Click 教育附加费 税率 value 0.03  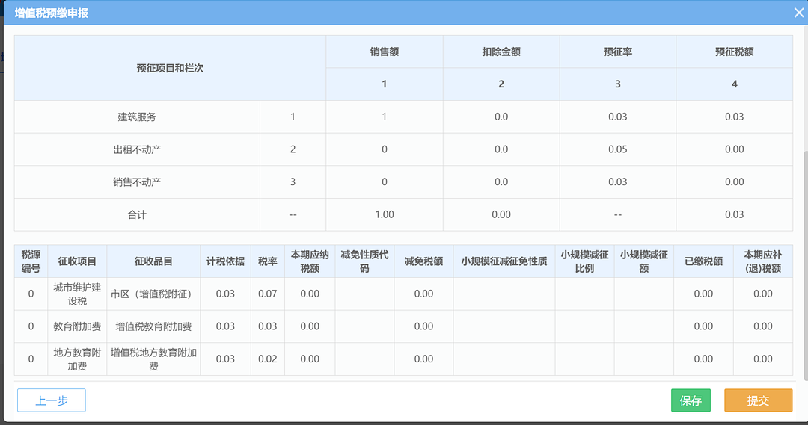point(267,326)
